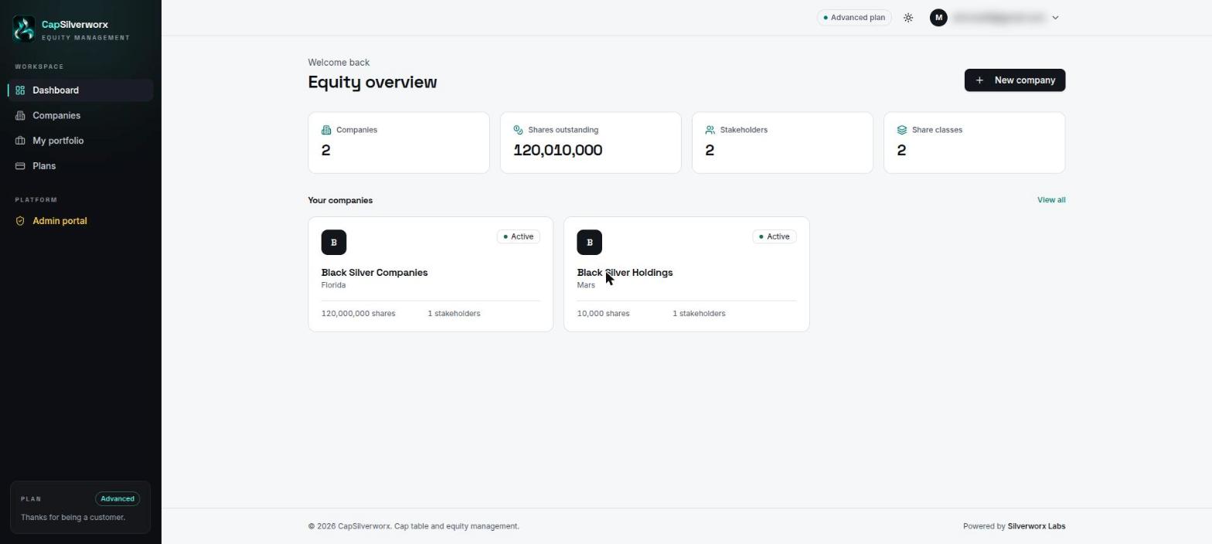The width and height of the screenshot is (1212, 544).
Task: Click the B logo on Black Silver Holdings
Action: pyautogui.click(x=590, y=243)
